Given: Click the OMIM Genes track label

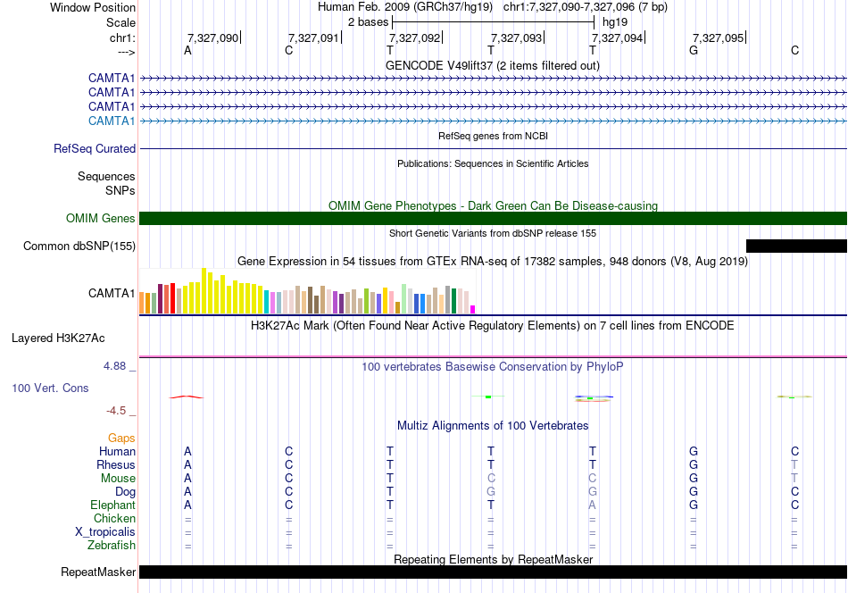Looking at the screenshot, I should (x=101, y=219).
